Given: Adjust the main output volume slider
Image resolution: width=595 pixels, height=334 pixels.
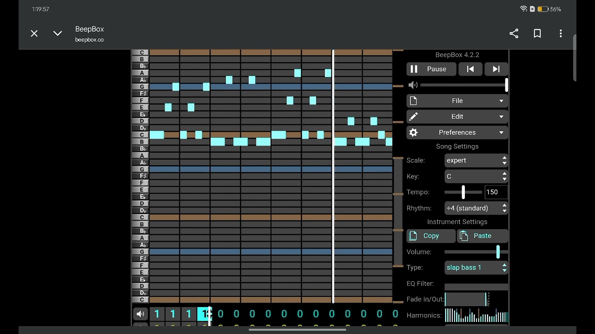Looking at the screenshot, I should pyautogui.click(x=463, y=85).
